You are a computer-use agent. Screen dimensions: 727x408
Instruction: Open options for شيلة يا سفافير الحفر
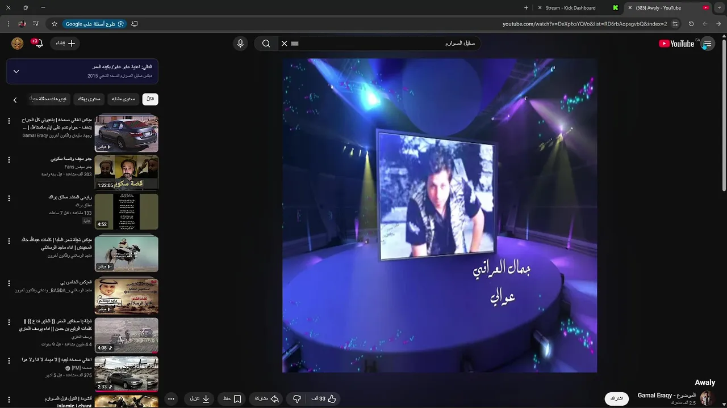pos(9,322)
